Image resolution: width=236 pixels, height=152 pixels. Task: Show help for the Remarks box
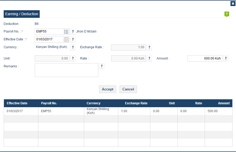[x=102, y=66]
